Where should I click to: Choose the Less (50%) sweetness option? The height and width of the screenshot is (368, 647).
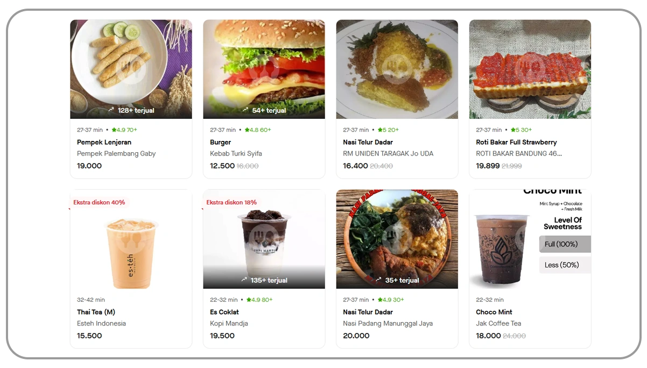[565, 265]
